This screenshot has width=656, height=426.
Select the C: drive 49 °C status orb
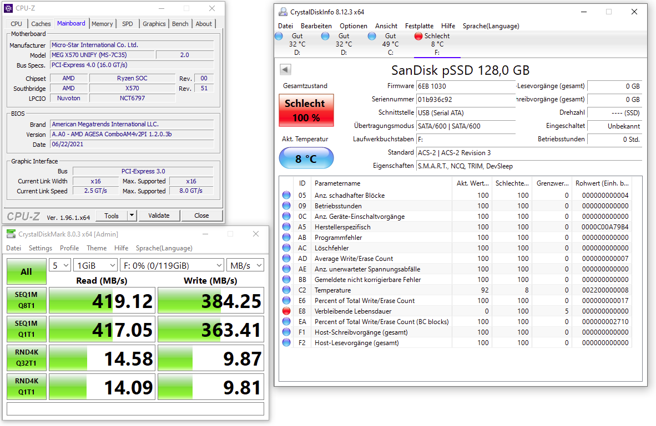point(372,37)
